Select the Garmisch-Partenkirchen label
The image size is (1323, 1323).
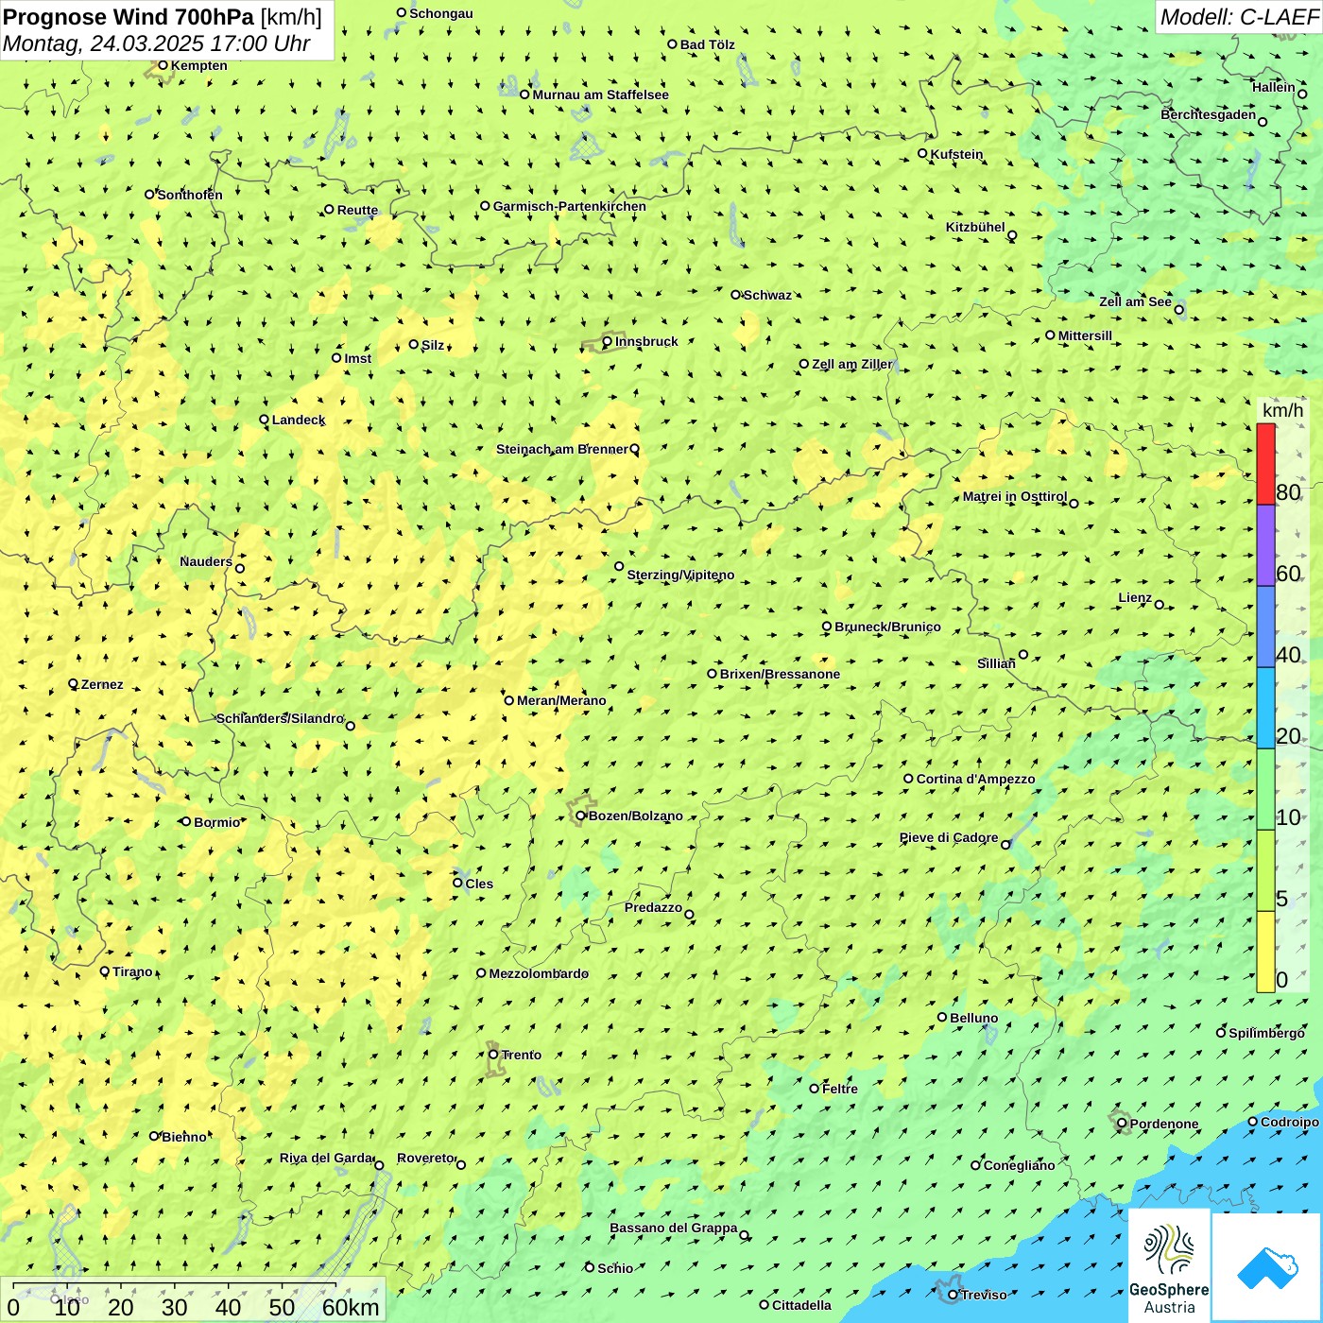tap(570, 206)
